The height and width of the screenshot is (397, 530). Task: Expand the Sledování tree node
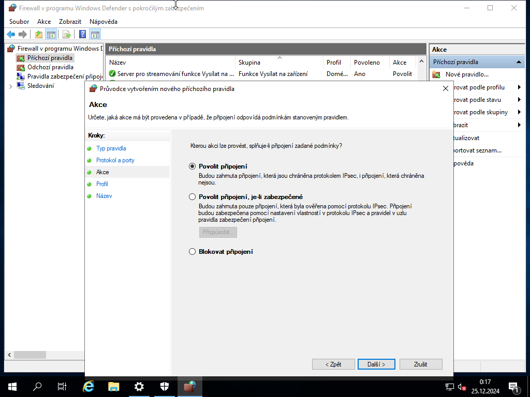[x=9, y=86]
